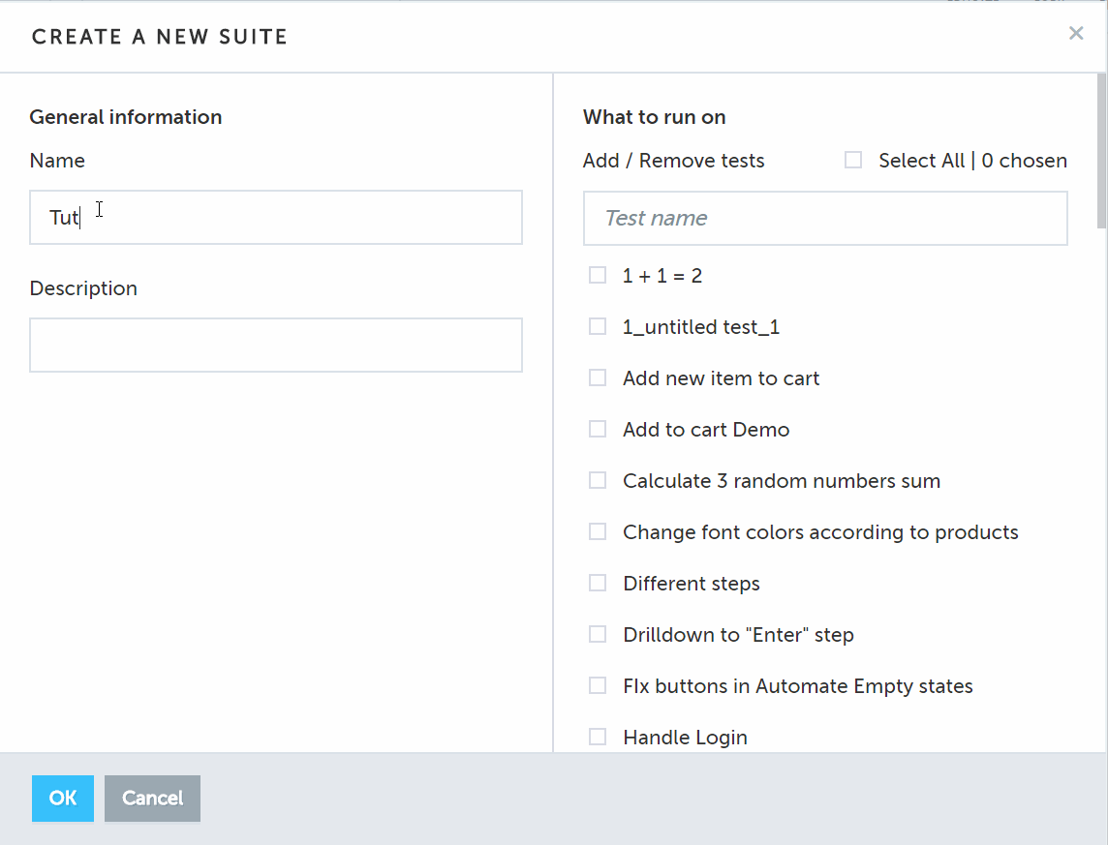The width and height of the screenshot is (1108, 845).
Task: Check the '1 + 1 = 2' test
Action: [598, 276]
